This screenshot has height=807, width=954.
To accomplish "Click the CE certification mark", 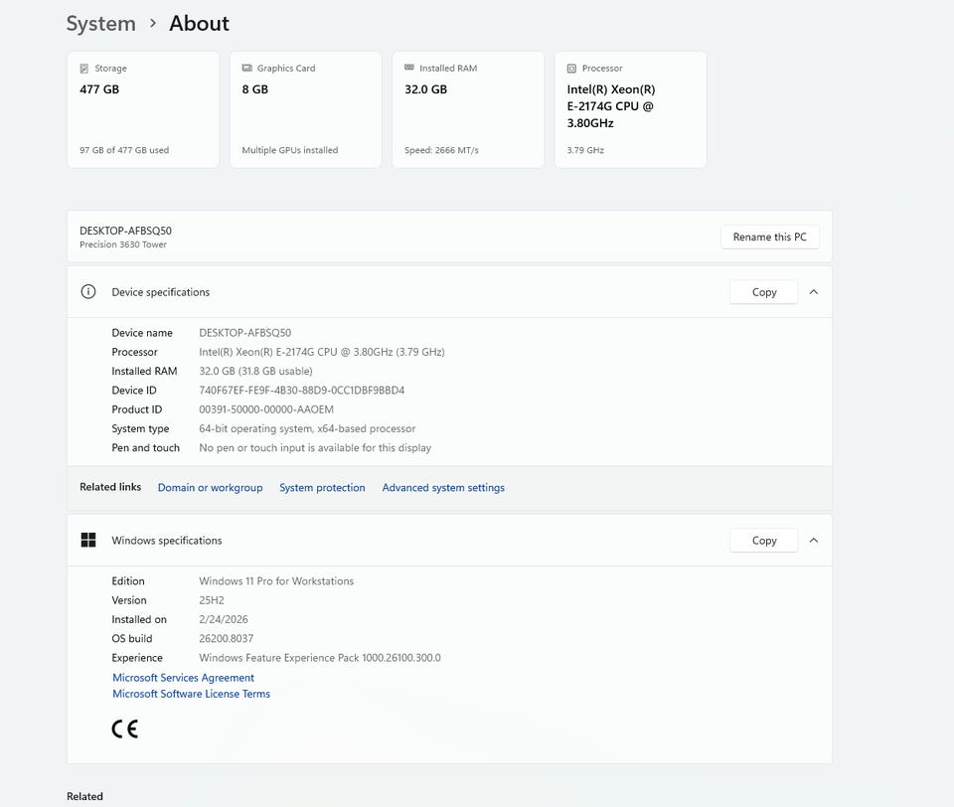I will 125,729.
